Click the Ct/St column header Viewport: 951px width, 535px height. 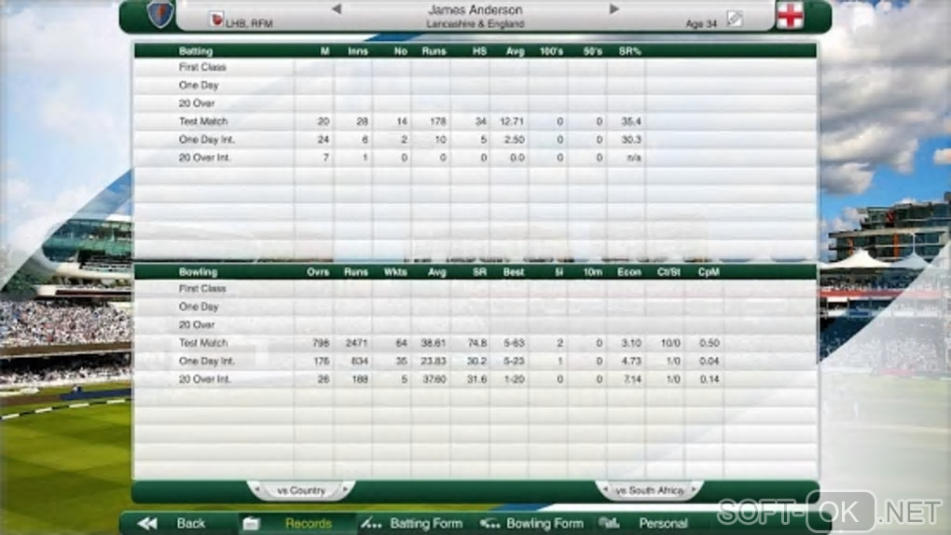668,272
